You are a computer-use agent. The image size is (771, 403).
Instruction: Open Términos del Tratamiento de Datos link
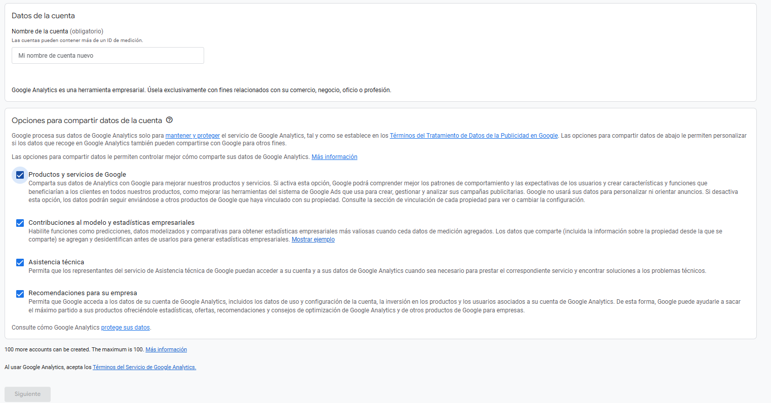tap(474, 136)
